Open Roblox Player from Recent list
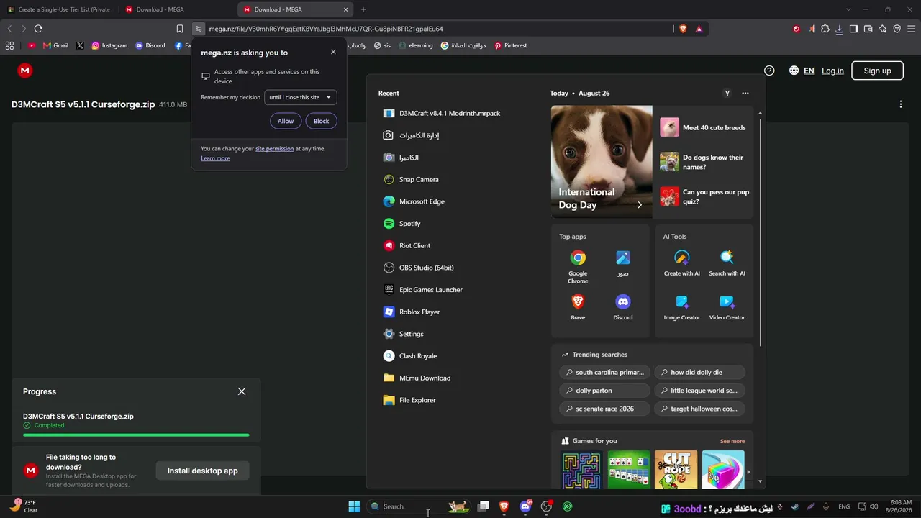Image resolution: width=921 pixels, height=518 pixels. [411, 312]
